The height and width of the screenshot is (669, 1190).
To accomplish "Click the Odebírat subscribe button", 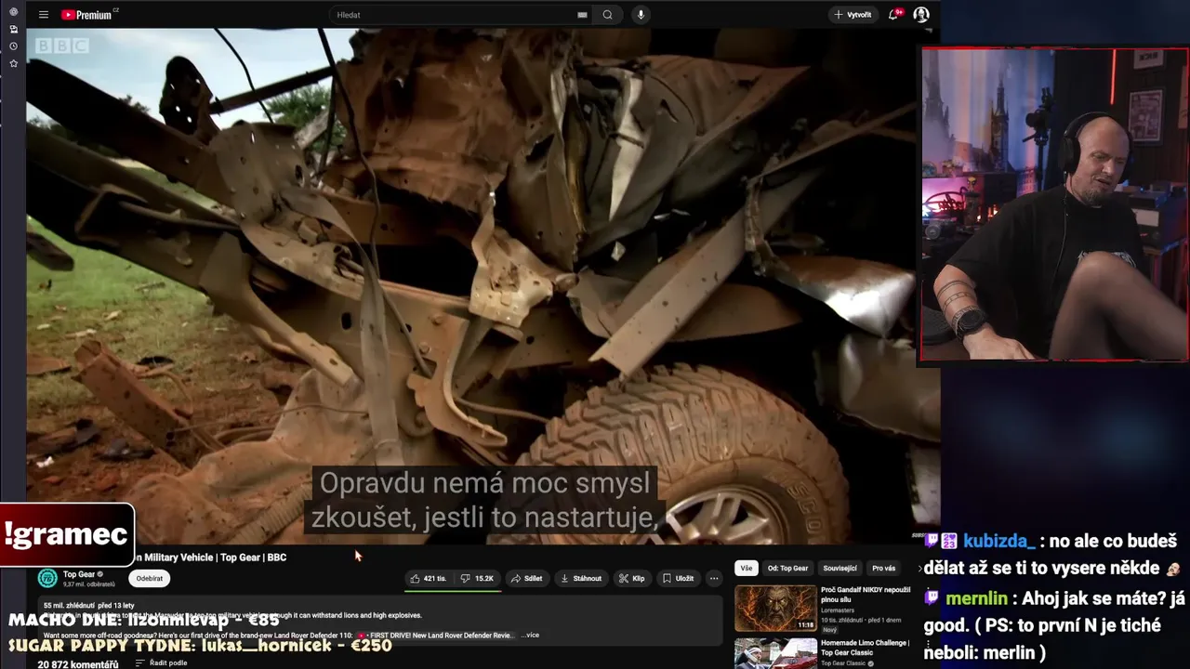I will 149,578.
